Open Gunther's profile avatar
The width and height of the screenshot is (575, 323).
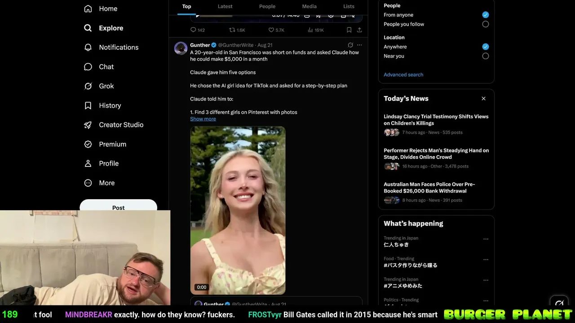click(x=181, y=48)
